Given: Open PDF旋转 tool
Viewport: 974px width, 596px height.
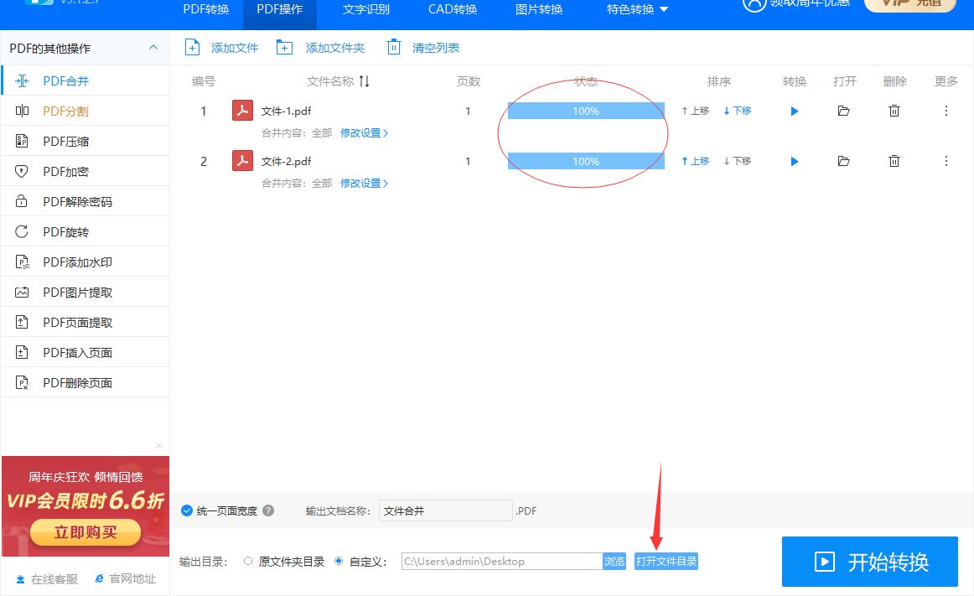Looking at the screenshot, I should pyautogui.click(x=85, y=232).
